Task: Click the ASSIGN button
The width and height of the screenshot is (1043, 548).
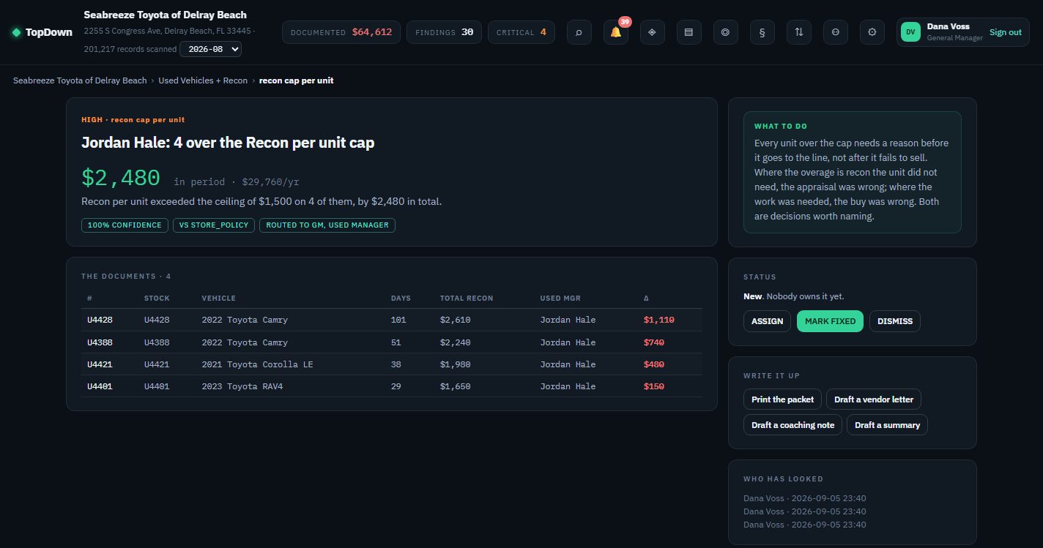Action: 768,321
